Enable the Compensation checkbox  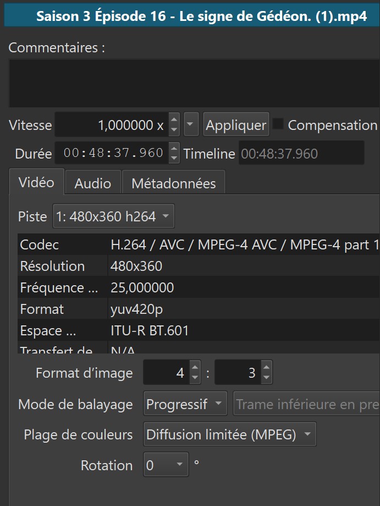(x=278, y=124)
